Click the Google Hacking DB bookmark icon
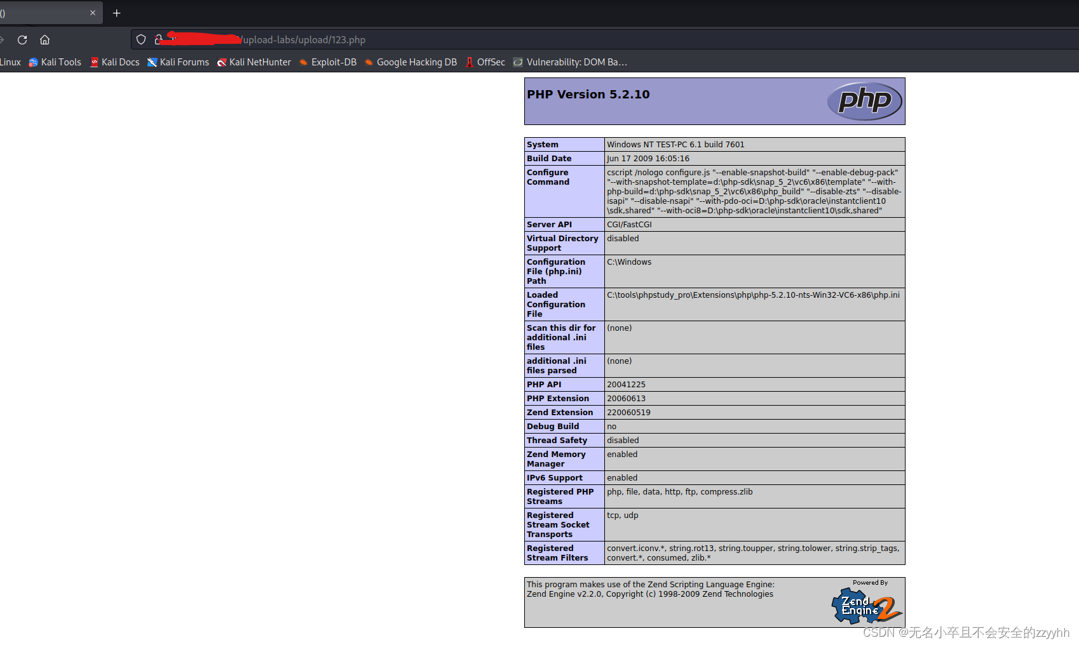This screenshot has height=645, width=1079. 369,62
